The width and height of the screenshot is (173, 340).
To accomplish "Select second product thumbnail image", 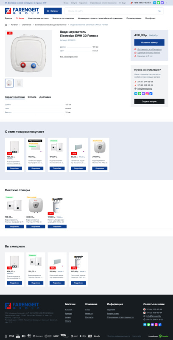I will click(x=19, y=83).
